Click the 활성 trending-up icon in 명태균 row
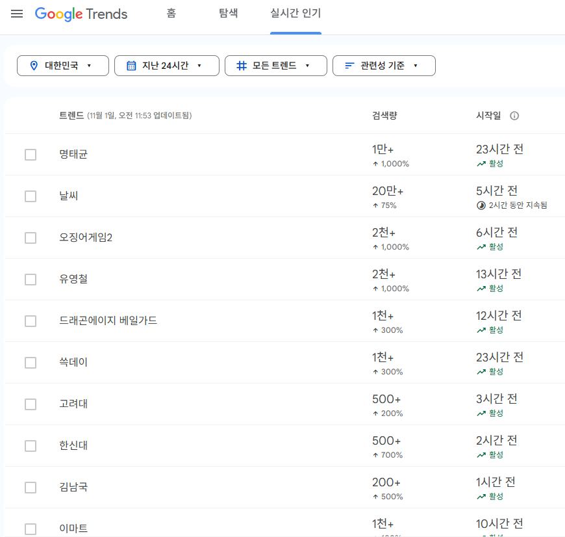565x537 pixels. click(x=481, y=164)
